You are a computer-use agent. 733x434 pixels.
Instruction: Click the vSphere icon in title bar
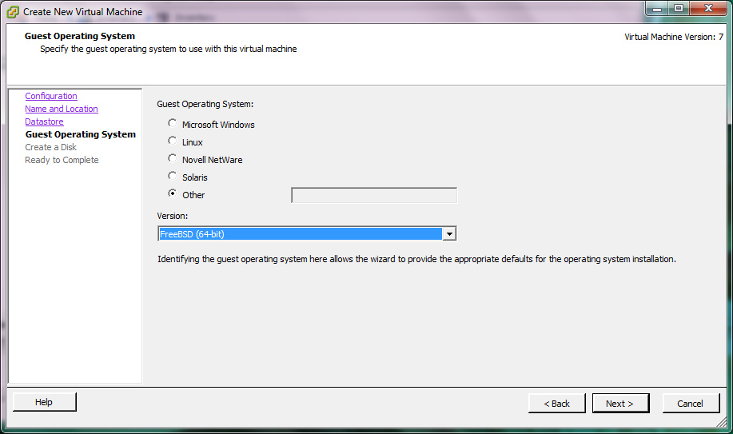pos(13,12)
